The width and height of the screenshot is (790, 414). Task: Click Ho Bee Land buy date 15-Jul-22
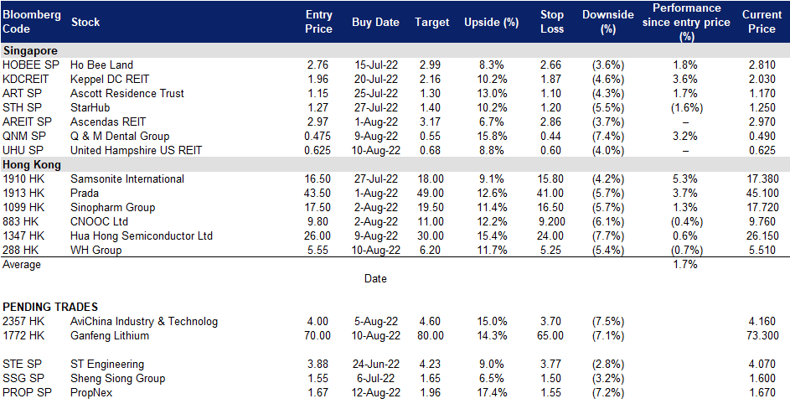pyautogui.click(x=376, y=65)
